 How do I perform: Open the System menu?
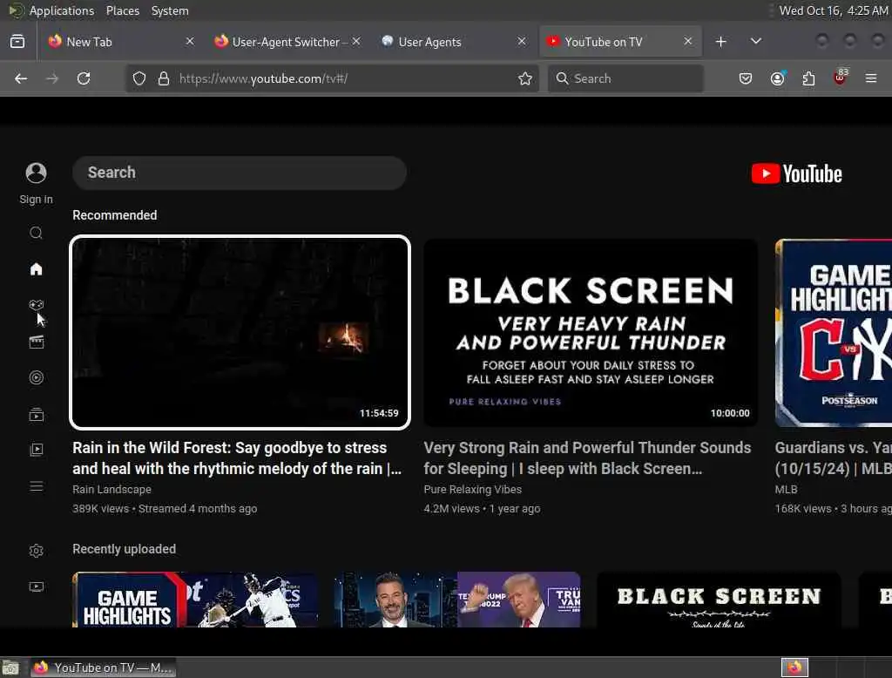(x=170, y=10)
